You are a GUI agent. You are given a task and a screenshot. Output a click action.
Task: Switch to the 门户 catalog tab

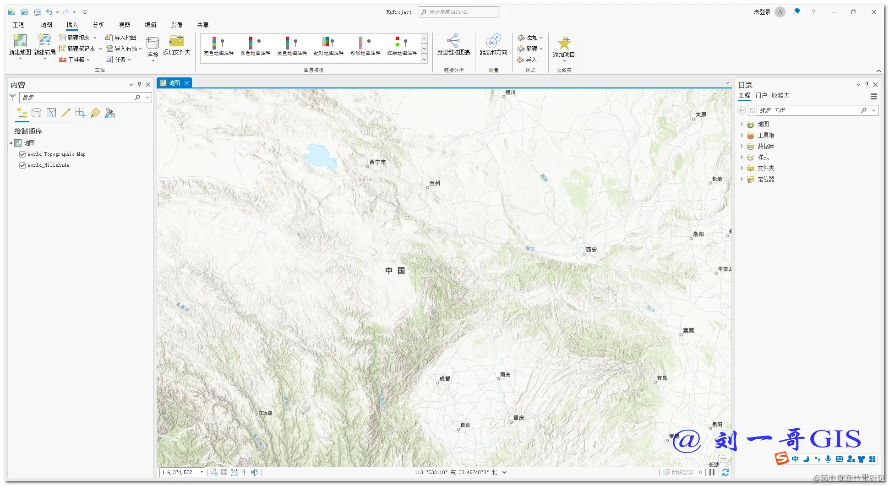pyautogui.click(x=761, y=95)
